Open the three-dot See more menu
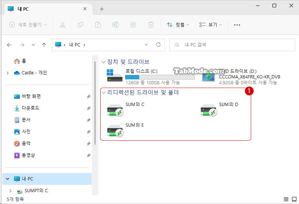 pos(237,25)
